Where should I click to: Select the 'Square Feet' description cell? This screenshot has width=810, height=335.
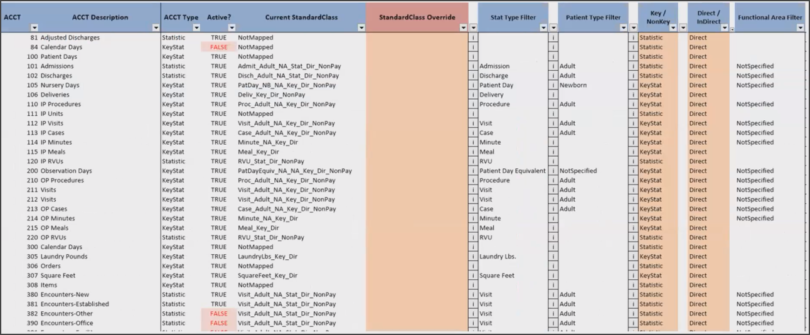100,276
